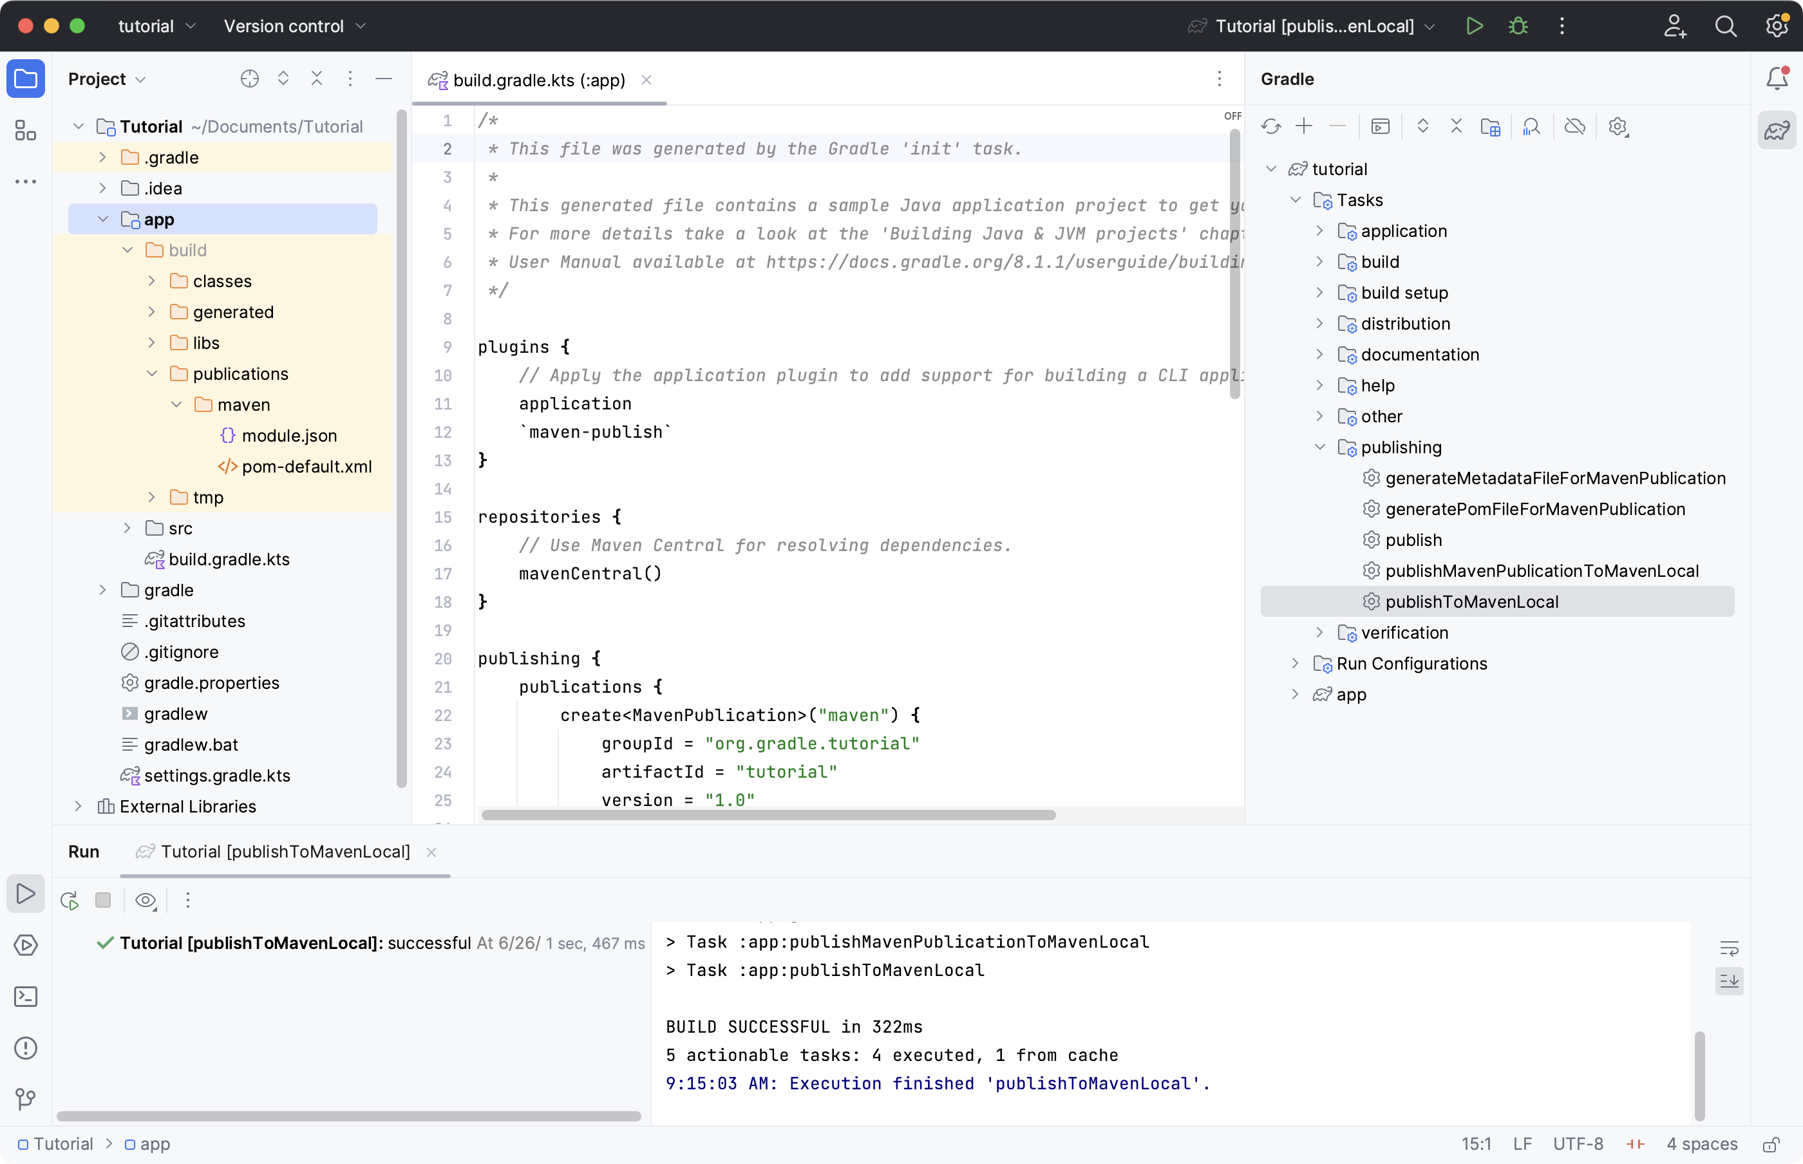Screen dimensions: 1803x1164
Task: Toggle soft-wrap in Run console
Action: click(x=1729, y=948)
